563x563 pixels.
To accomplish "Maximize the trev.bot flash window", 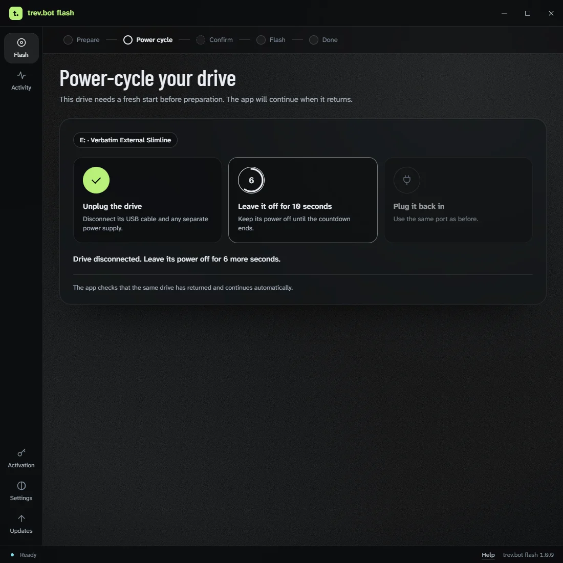I will [x=528, y=13].
